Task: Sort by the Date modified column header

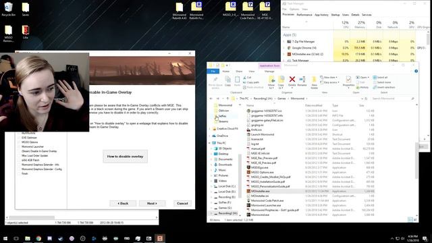Action: [313, 105]
